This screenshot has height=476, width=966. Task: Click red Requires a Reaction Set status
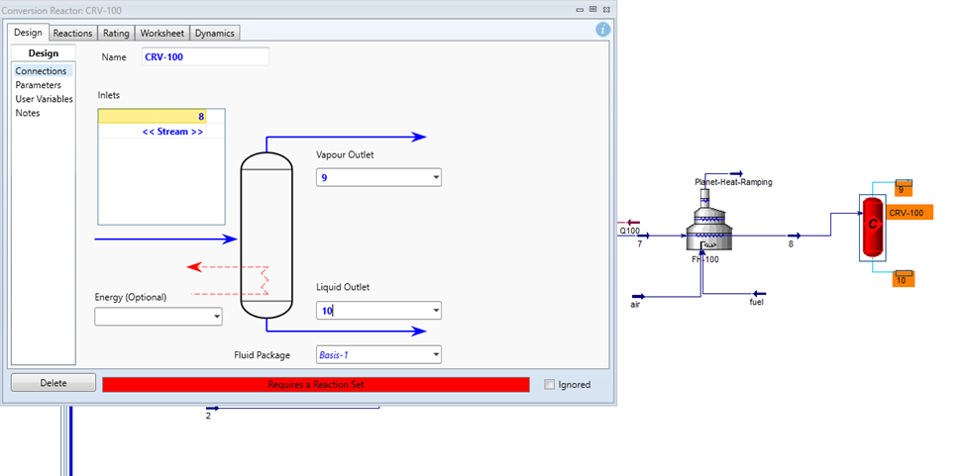[x=316, y=384]
